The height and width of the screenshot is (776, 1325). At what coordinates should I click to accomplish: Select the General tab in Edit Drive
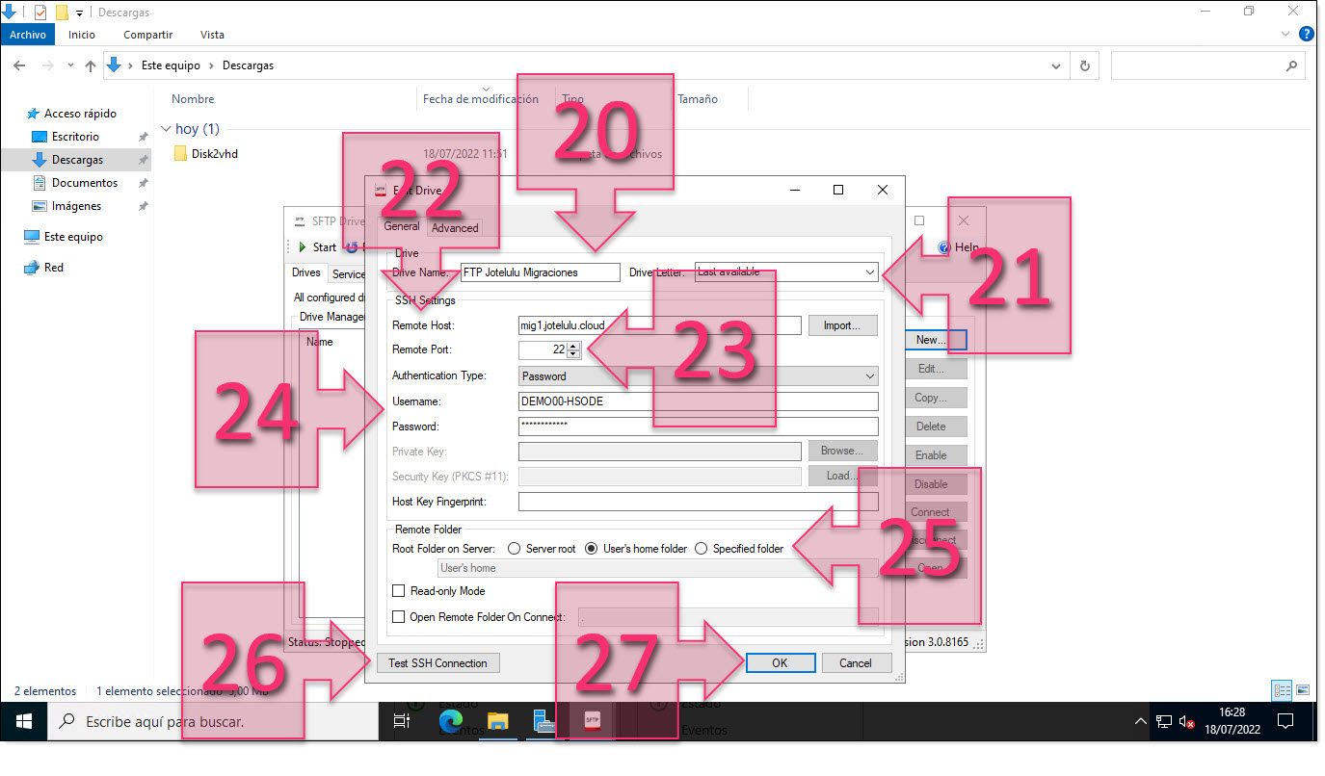402,227
